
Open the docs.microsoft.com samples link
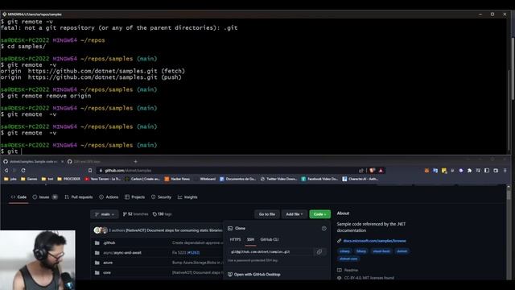click(374, 241)
